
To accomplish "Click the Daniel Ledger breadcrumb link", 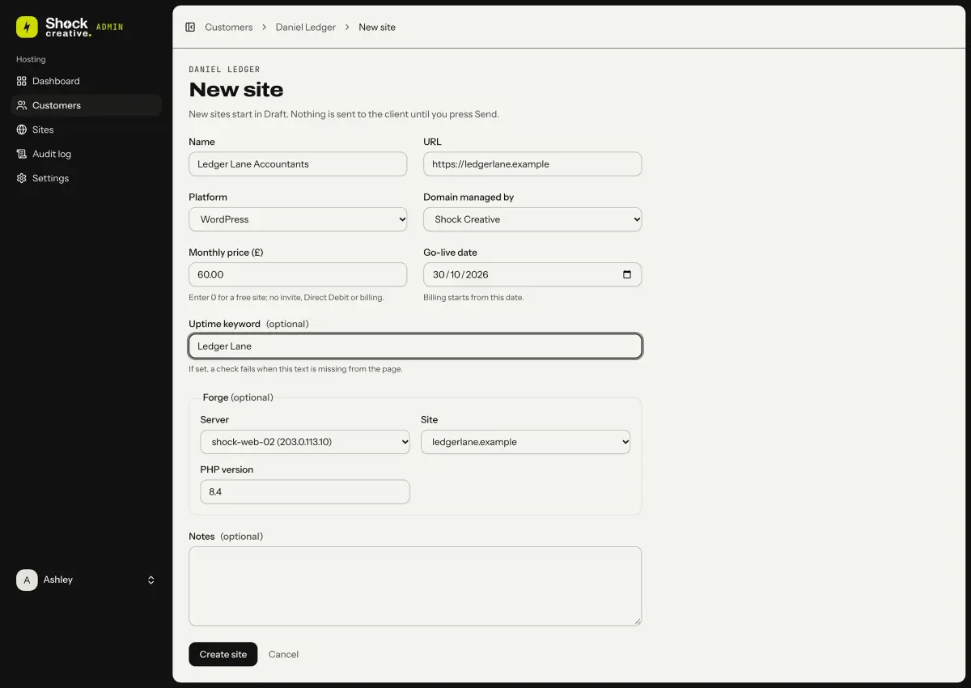I will (306, 27).
